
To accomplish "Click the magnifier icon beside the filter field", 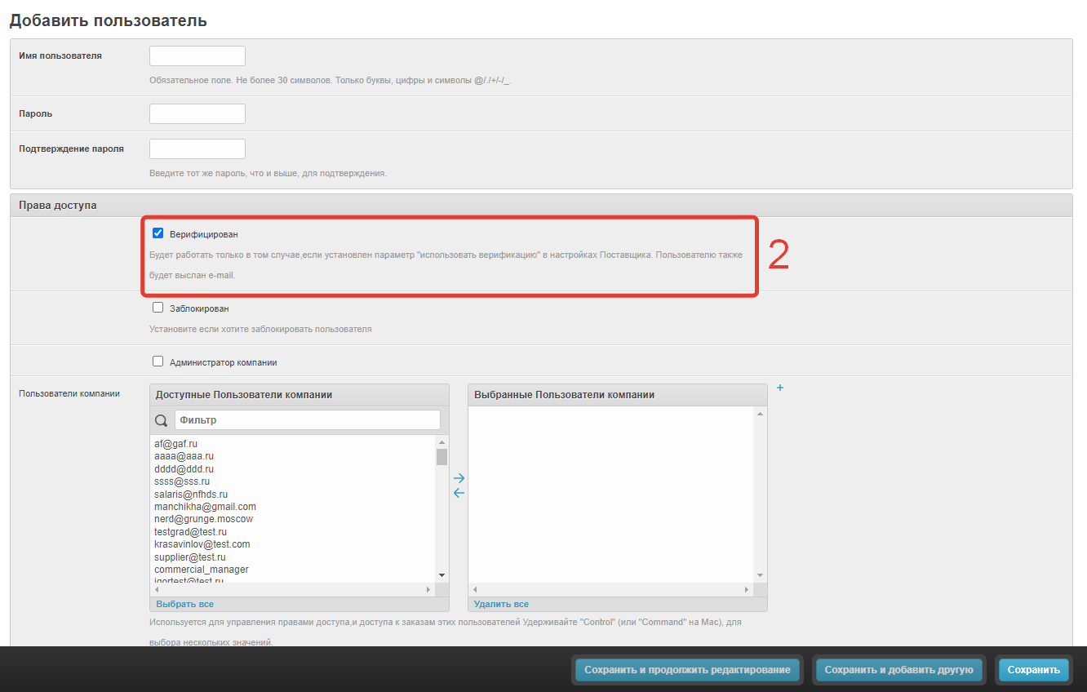I will [161, 420].
